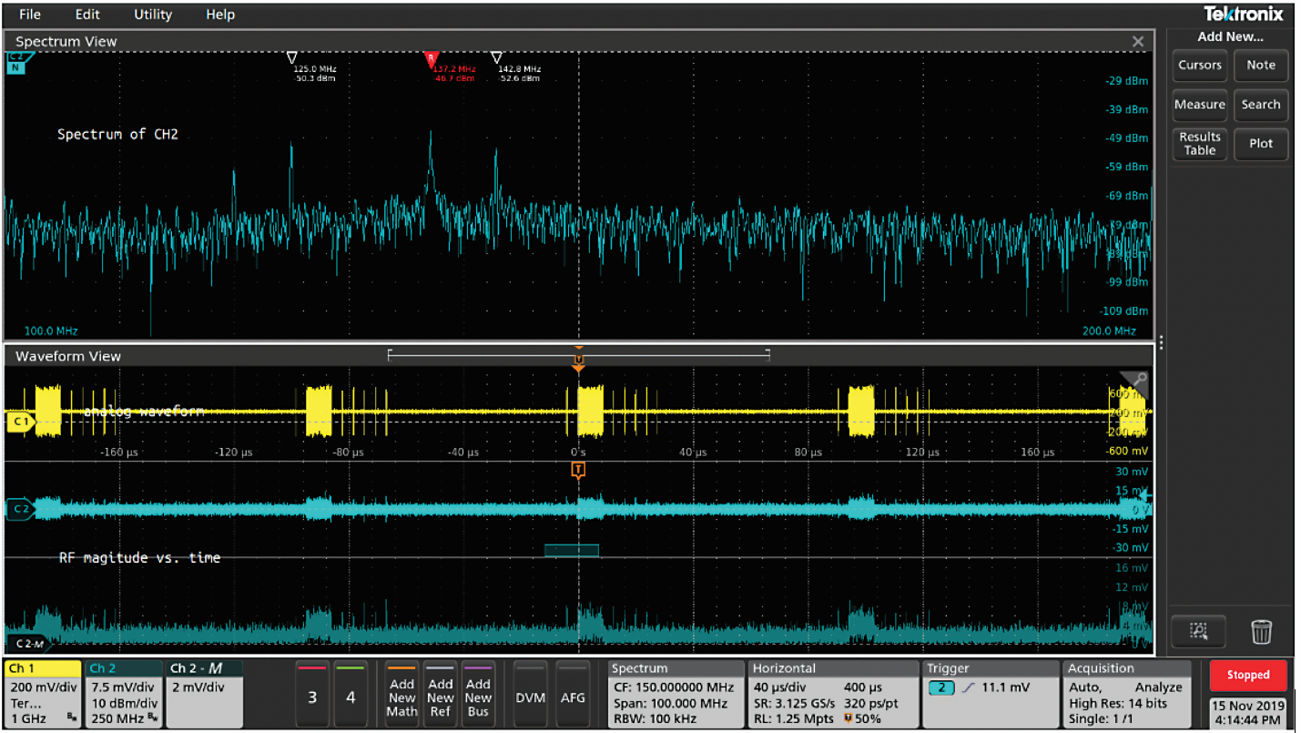Open the File menu
Image resolution: width=1301 pixels, height=733 pixels.
point(30,14)
